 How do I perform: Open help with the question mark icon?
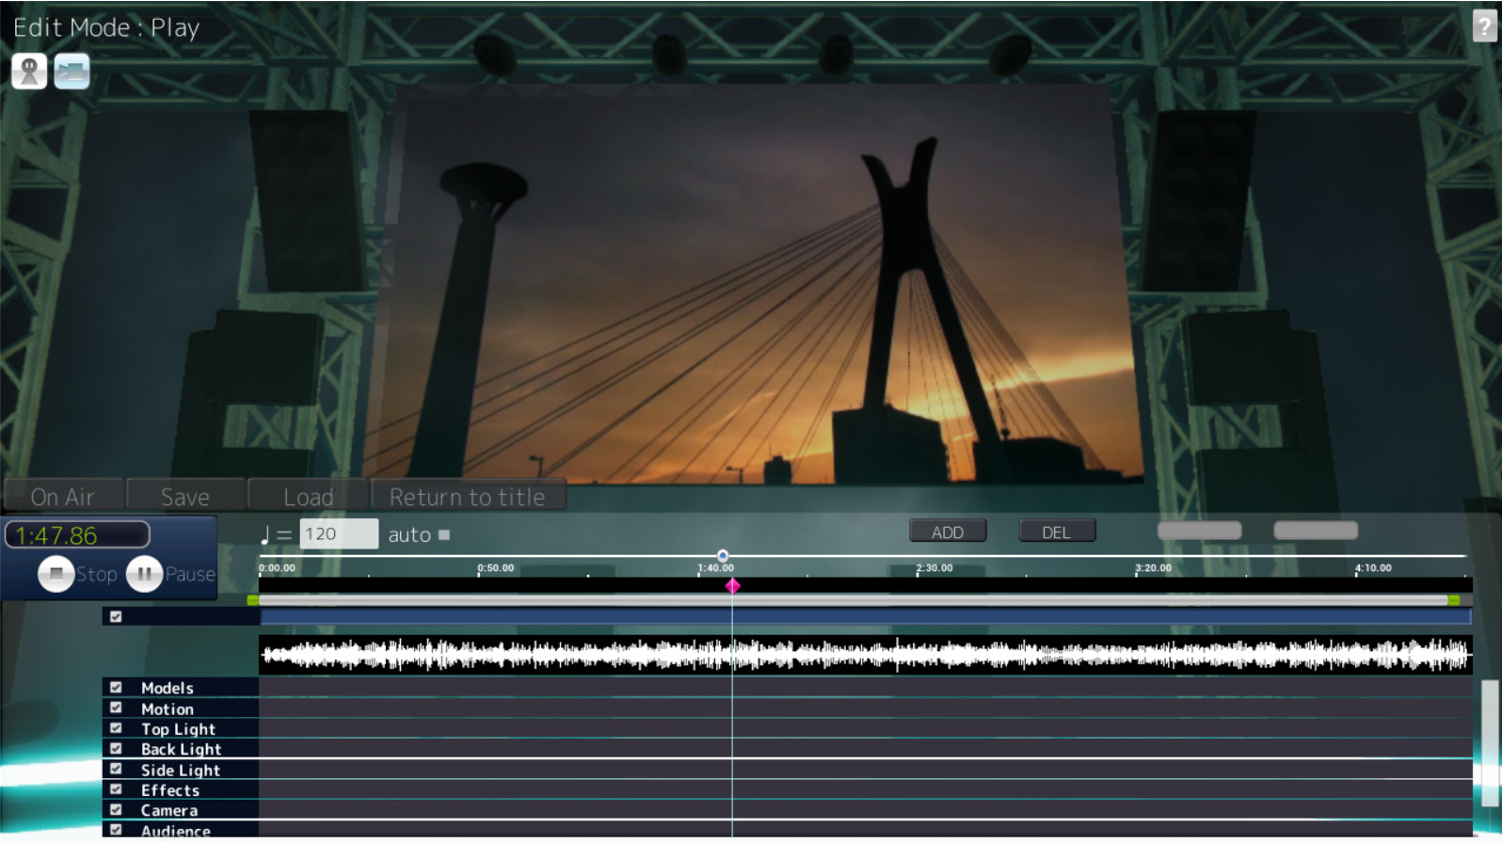pyautogui.click(x=1484, y=26)
